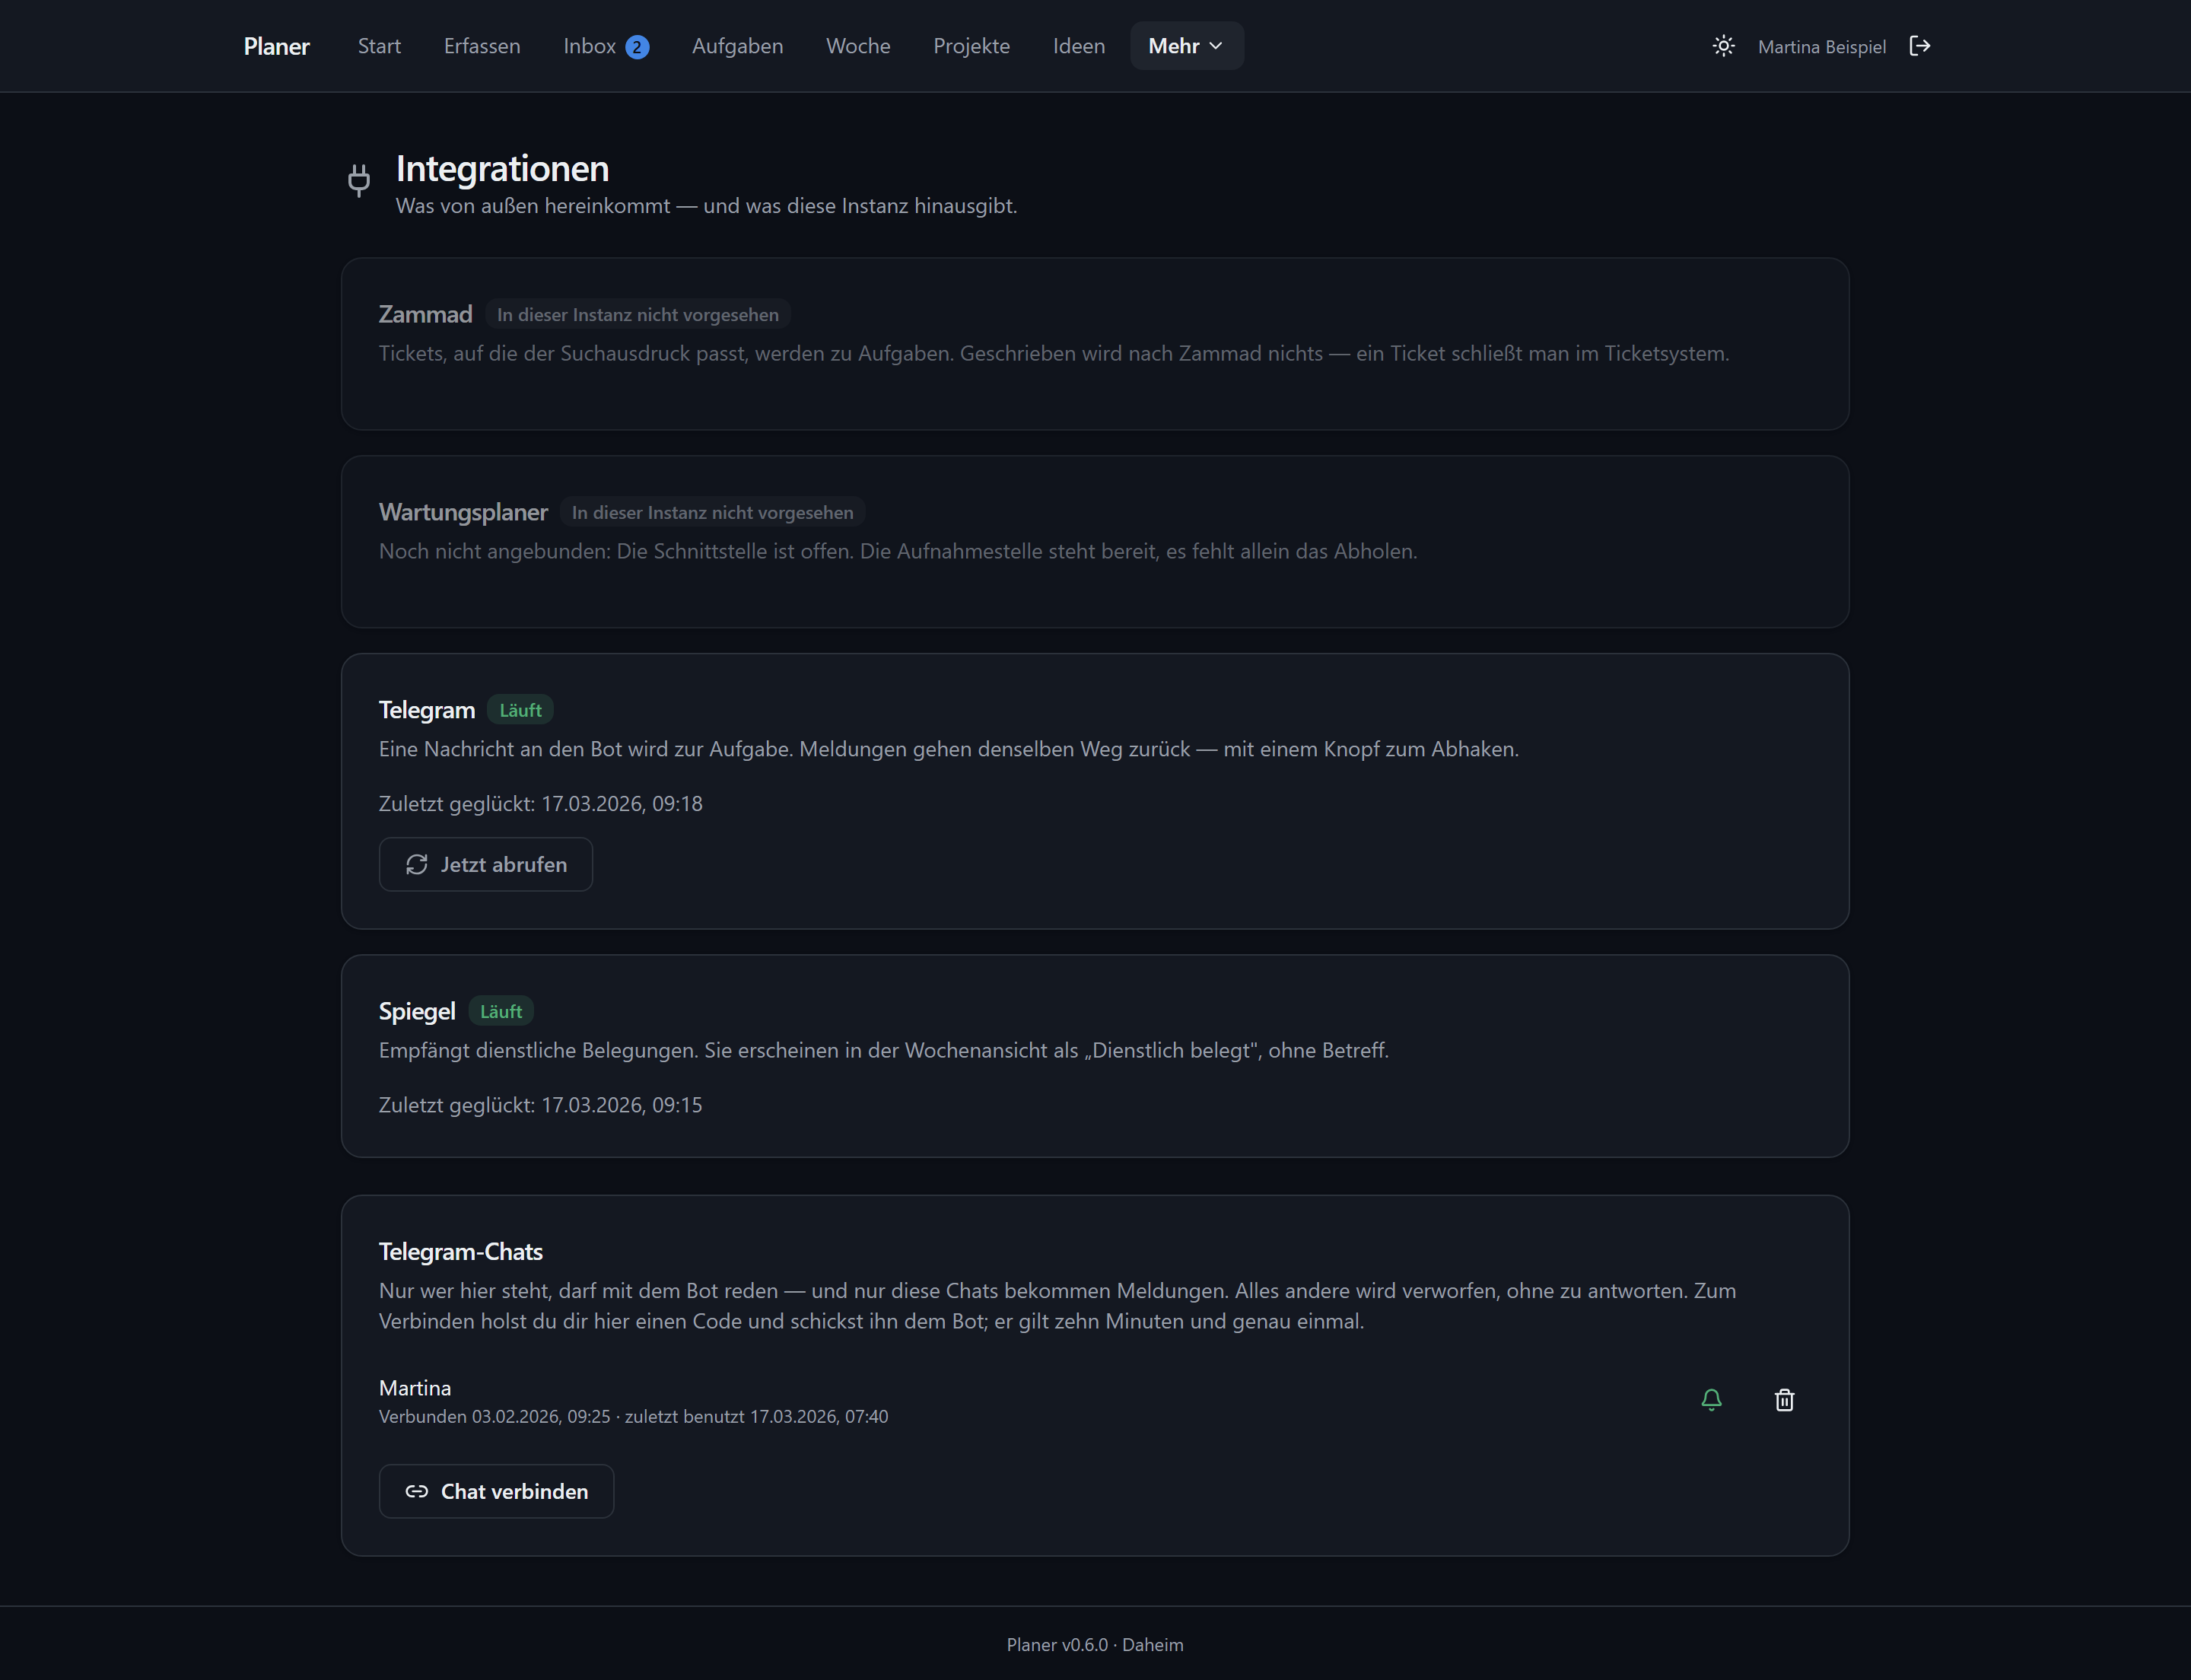Click the Jetzt abrufen button
The width and height of the screenshot is (2191, 1680).
point(486,864)
